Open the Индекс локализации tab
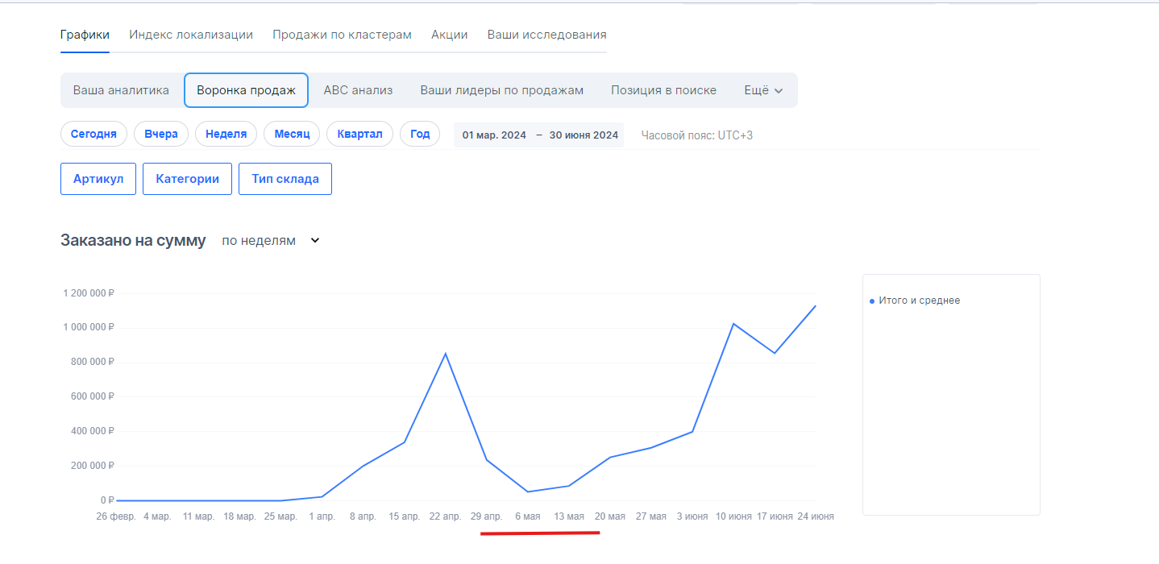Image resolution: width=1159 pixels, height=564 pixels. pos(191,35)
